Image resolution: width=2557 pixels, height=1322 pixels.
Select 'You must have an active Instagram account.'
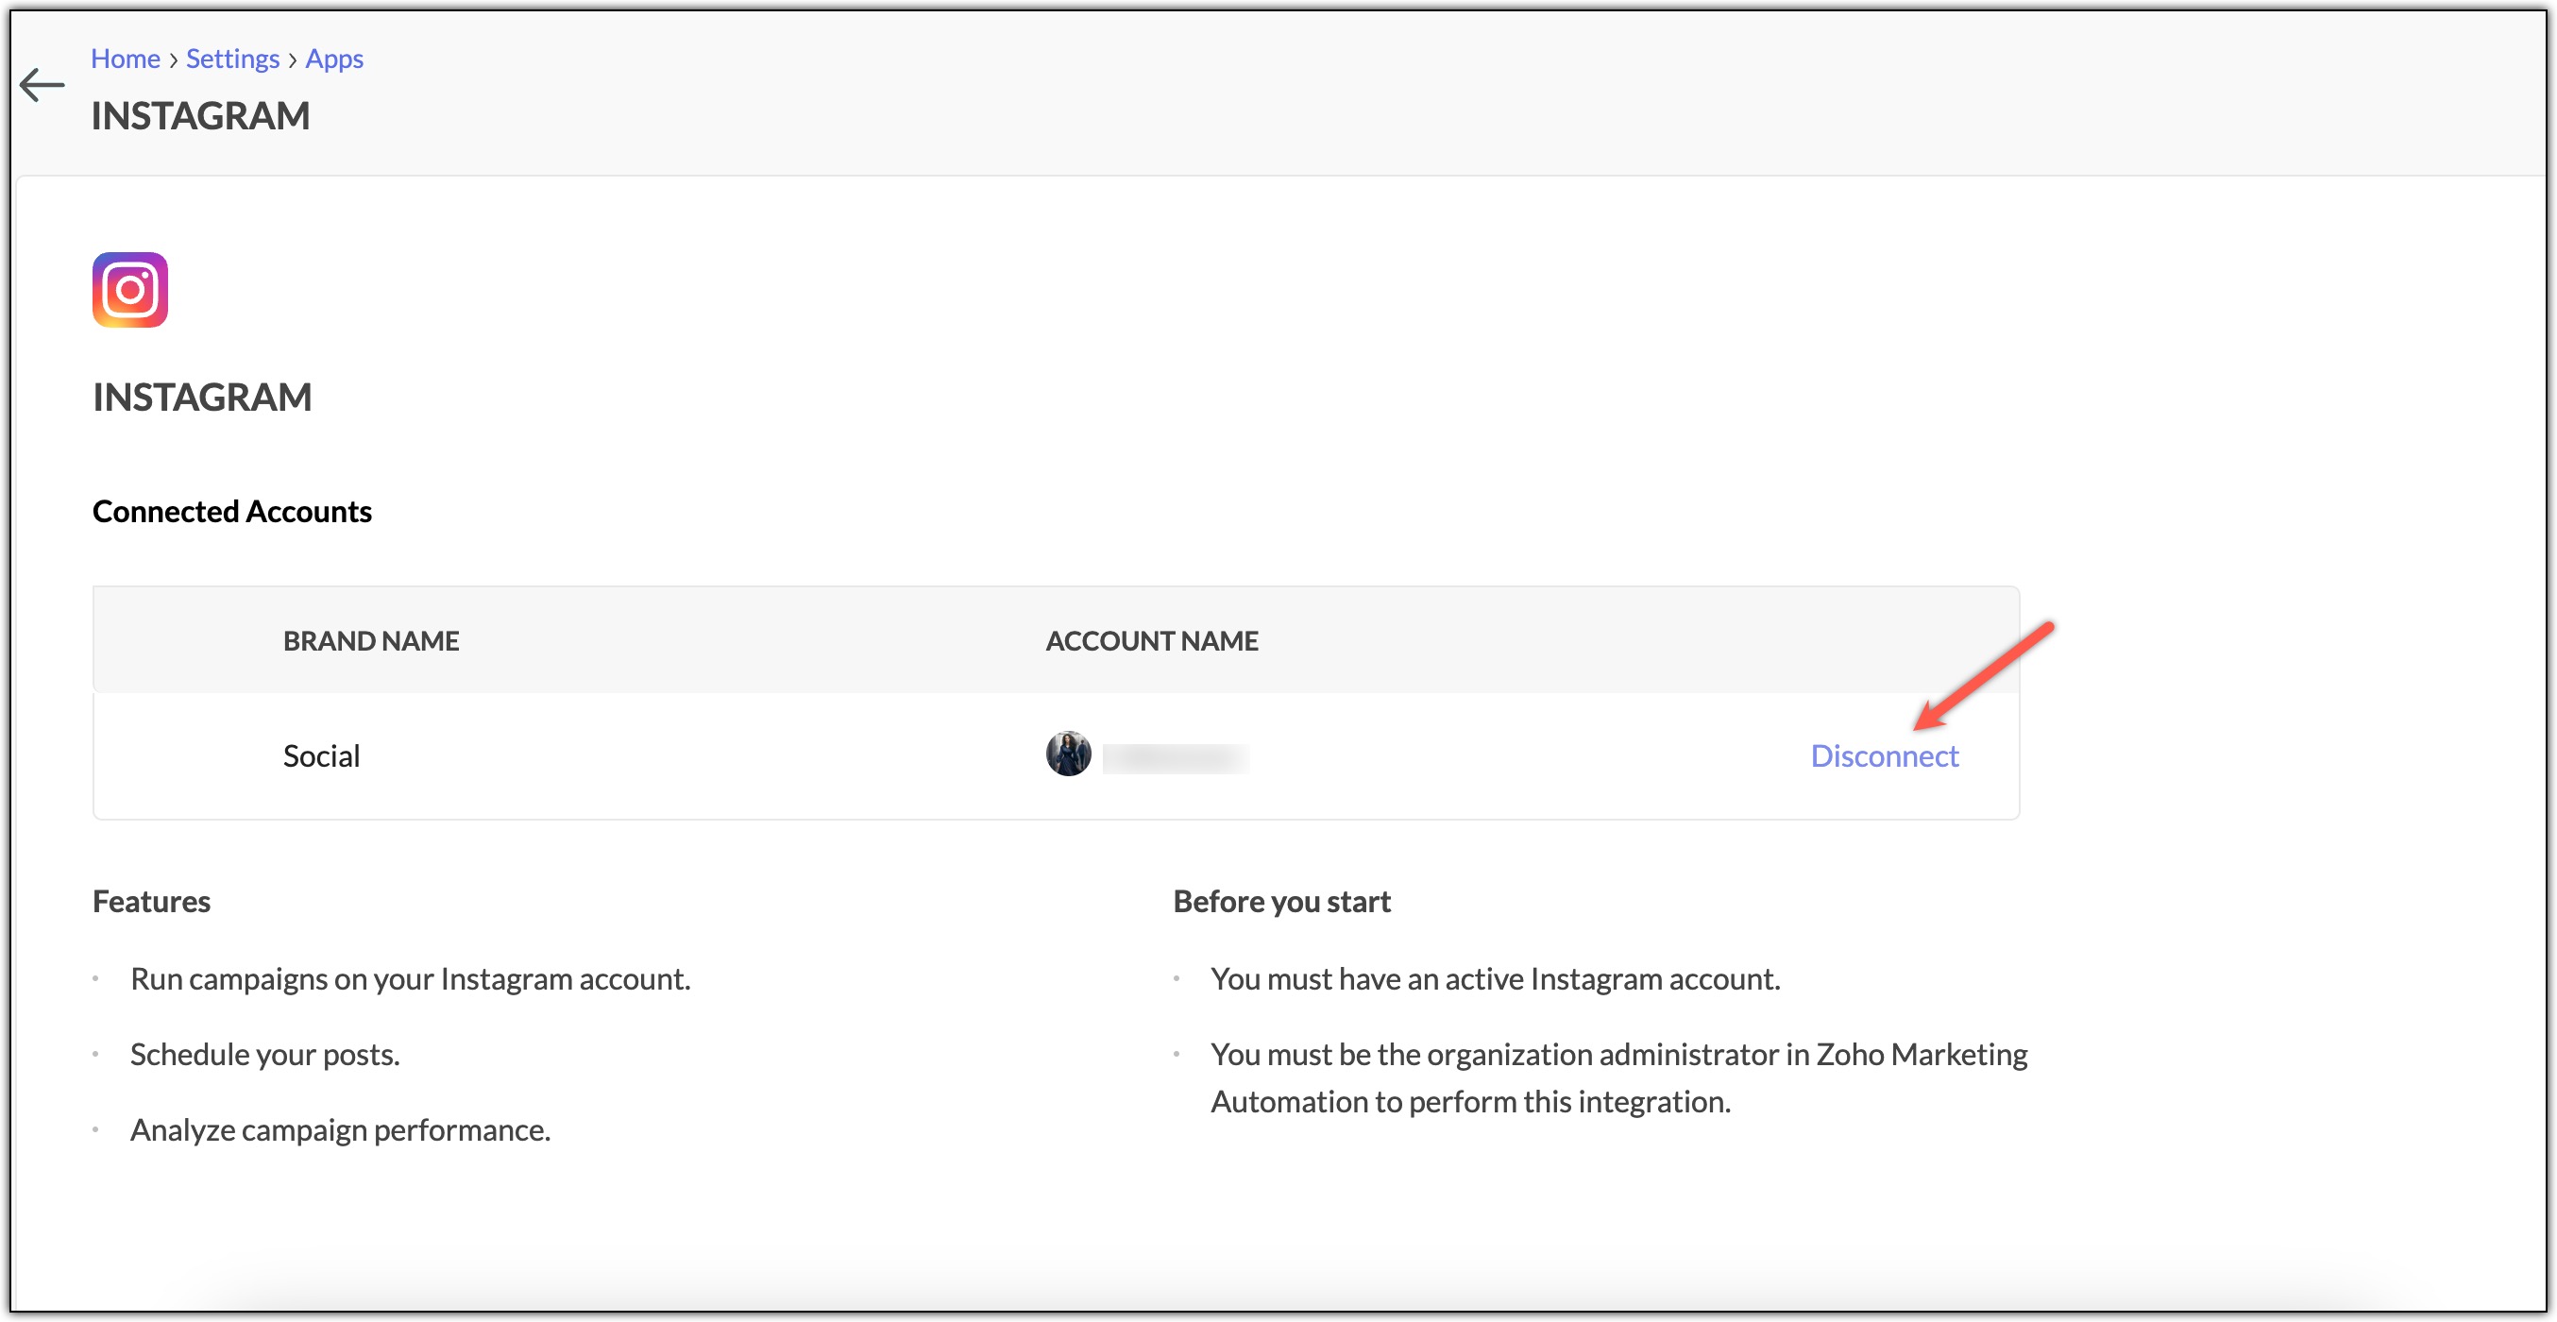(x=1495, y=979)
